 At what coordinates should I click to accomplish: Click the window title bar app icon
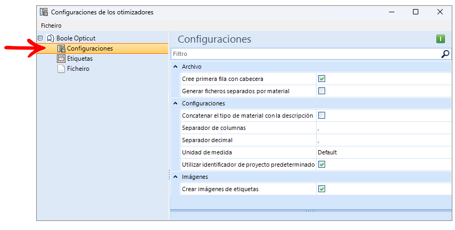(44, 12)
